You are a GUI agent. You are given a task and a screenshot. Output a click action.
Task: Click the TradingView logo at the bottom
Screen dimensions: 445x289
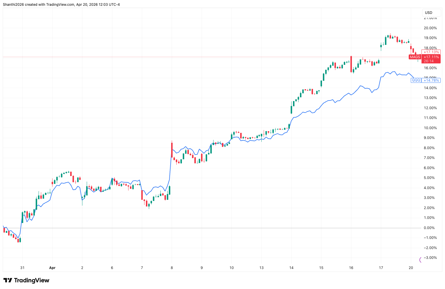click(26, 280)
